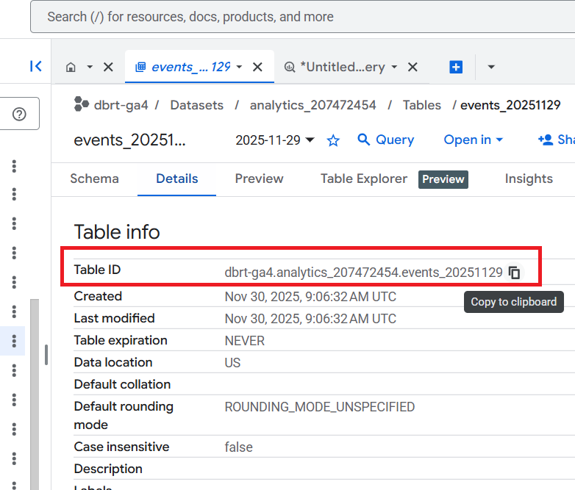Image resolution: width=575 pixels, height=490 pixels.
Task: Open the help question mark icon
Action: tap(20, 114)
